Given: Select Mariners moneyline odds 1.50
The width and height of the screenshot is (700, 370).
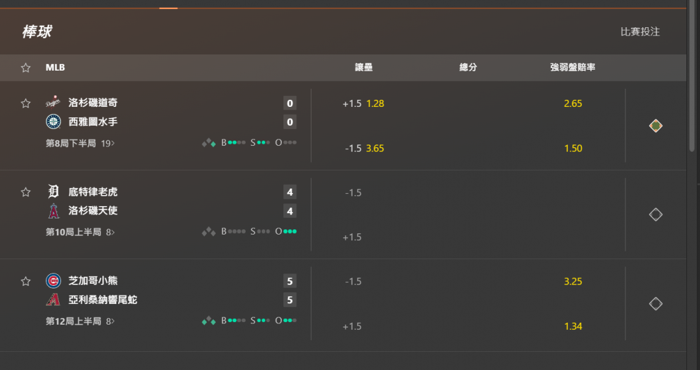Looking at the screenshot, I should click(573, 148).
